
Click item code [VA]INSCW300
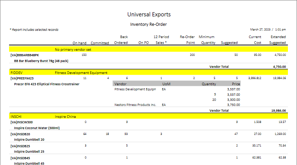(21, 122)
